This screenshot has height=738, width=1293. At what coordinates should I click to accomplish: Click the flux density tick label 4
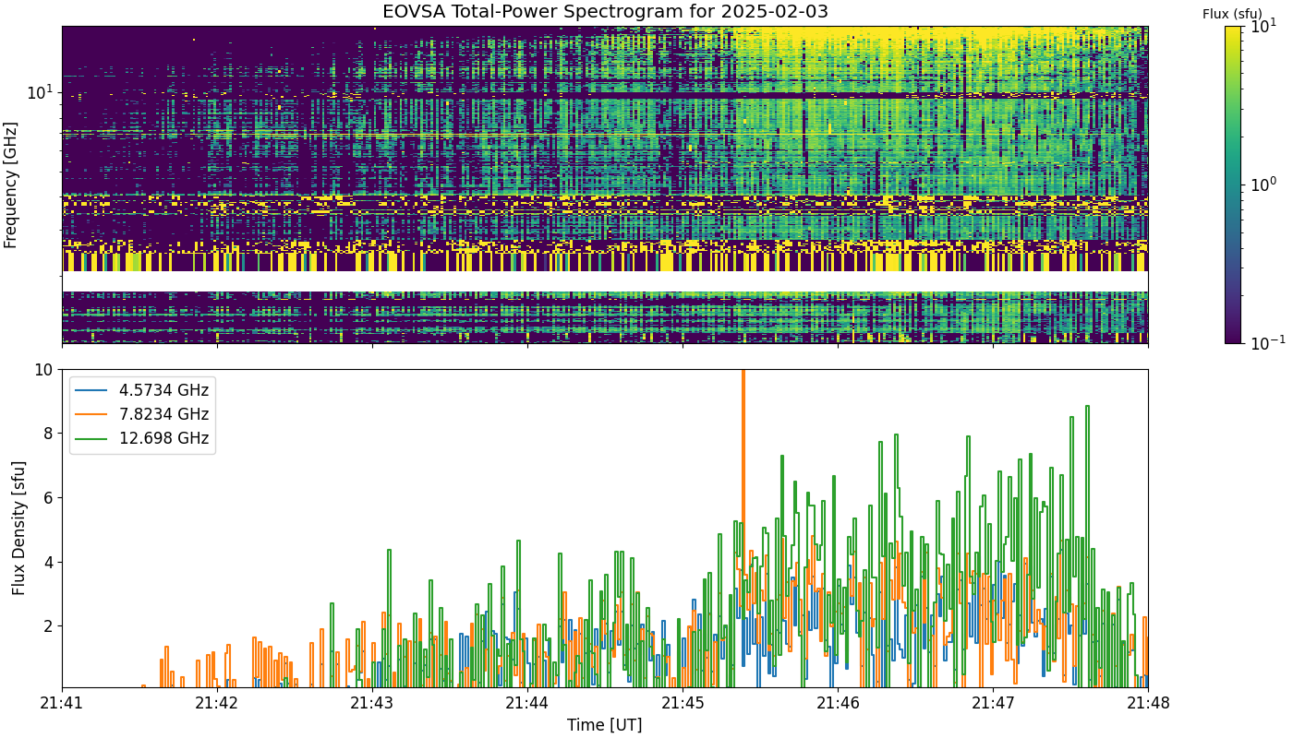coord(48,561)
